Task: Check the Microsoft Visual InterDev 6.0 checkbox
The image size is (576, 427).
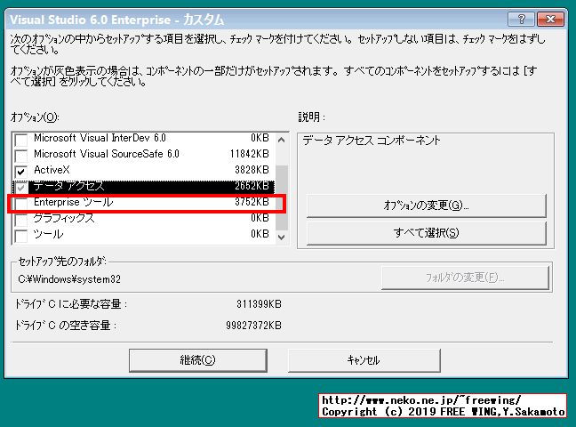Action: (21, 140)
